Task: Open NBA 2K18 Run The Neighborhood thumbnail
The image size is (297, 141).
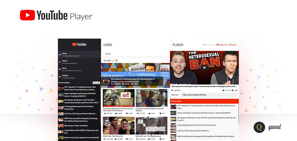Action: (x=152, y=125)
